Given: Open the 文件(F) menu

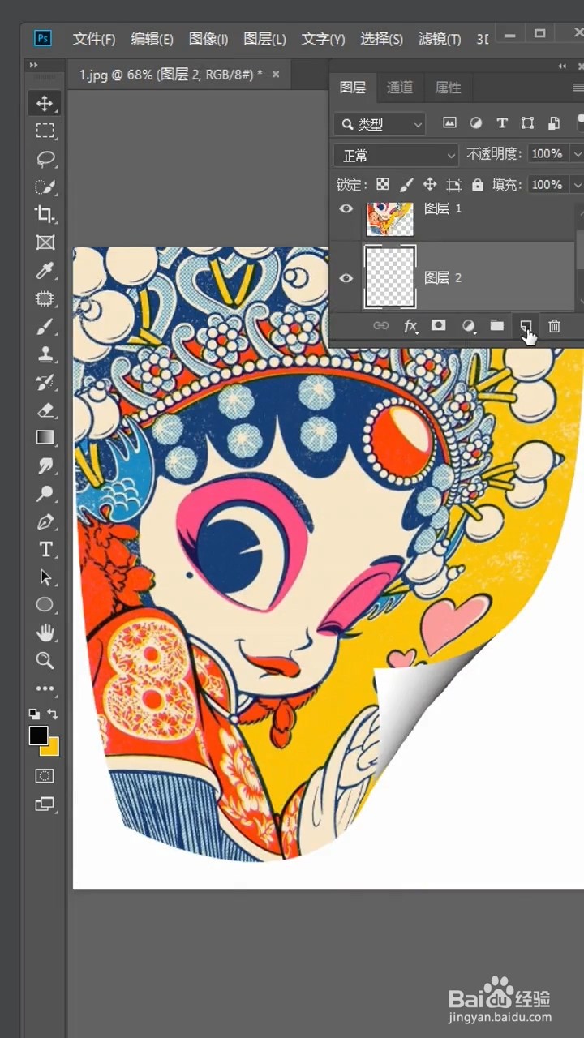Looking at the screenshot, I should click(x=94, y=39).
